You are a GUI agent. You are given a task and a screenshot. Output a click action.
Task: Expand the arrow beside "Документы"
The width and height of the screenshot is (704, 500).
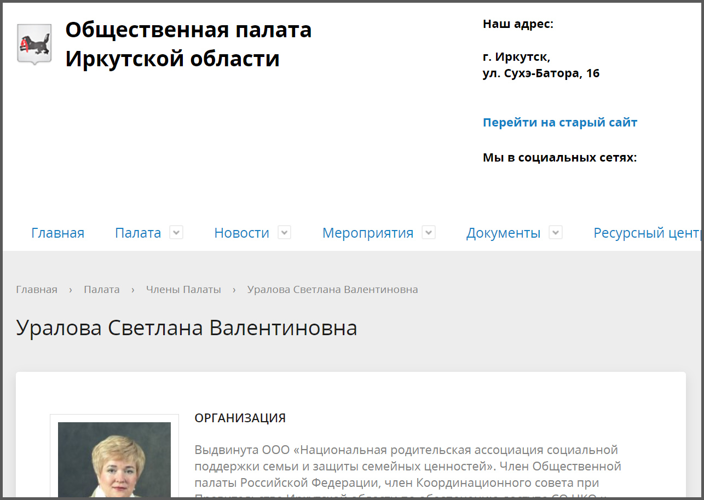556,232
